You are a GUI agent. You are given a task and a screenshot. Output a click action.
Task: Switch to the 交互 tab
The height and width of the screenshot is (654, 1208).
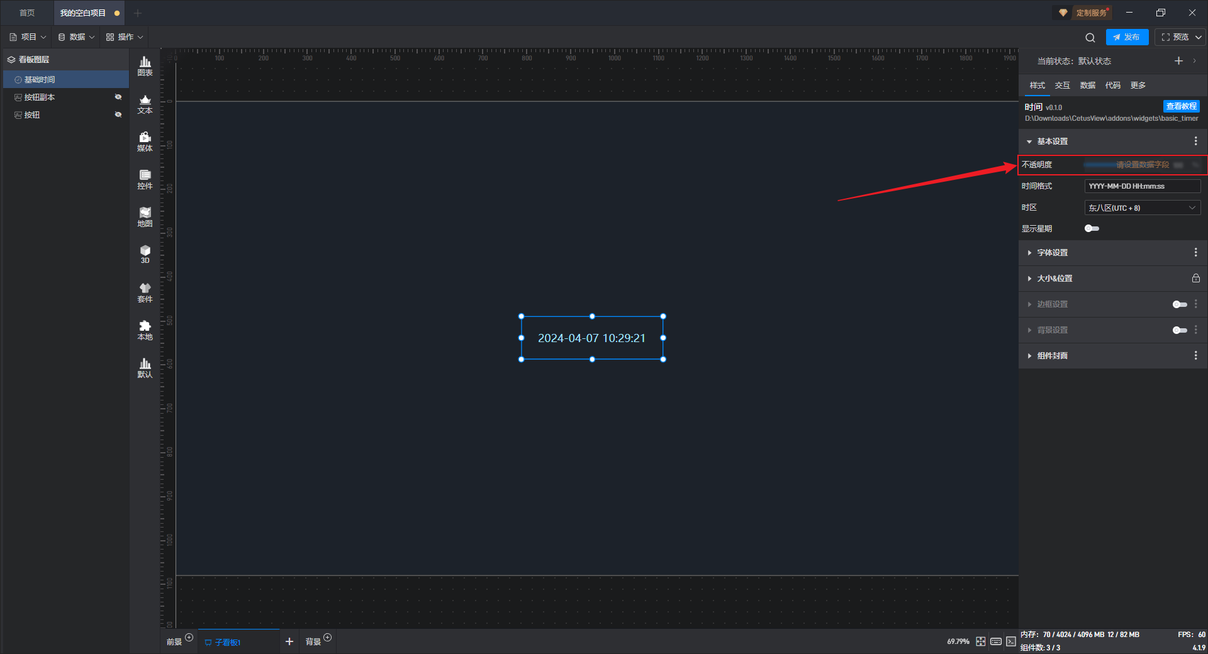pos(1062,86)
